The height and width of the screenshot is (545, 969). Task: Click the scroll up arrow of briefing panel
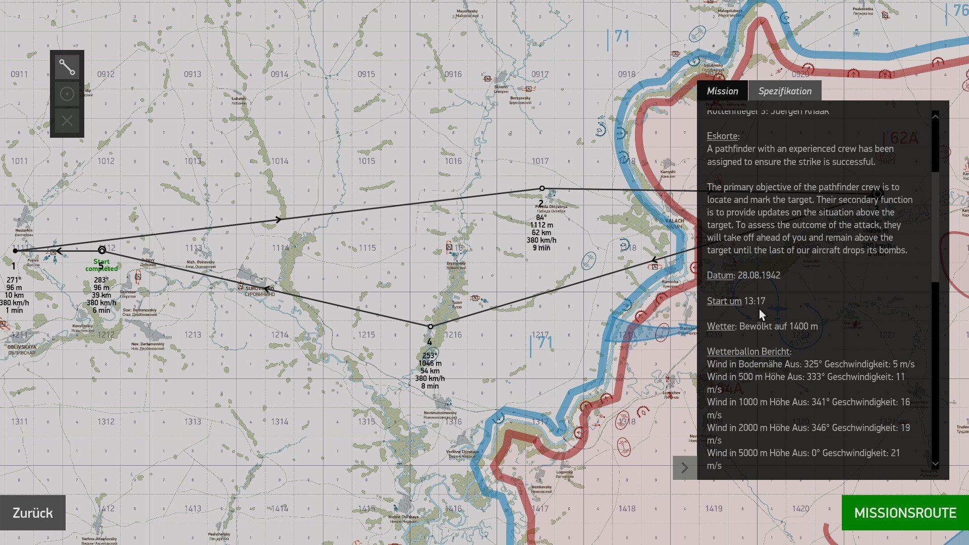tap(935, 116)
